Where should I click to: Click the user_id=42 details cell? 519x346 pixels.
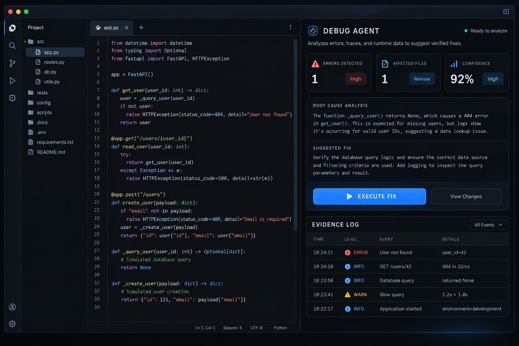click(454, 252)
